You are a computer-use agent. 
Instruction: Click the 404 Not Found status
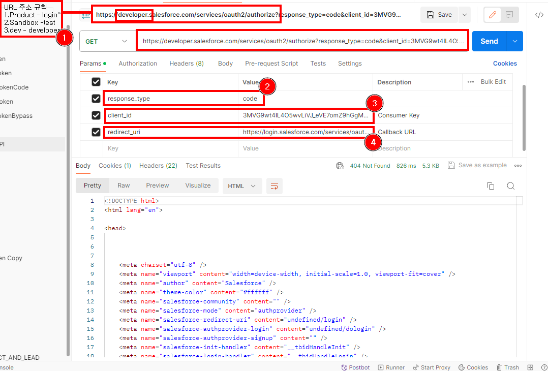[x=370, y=166]
